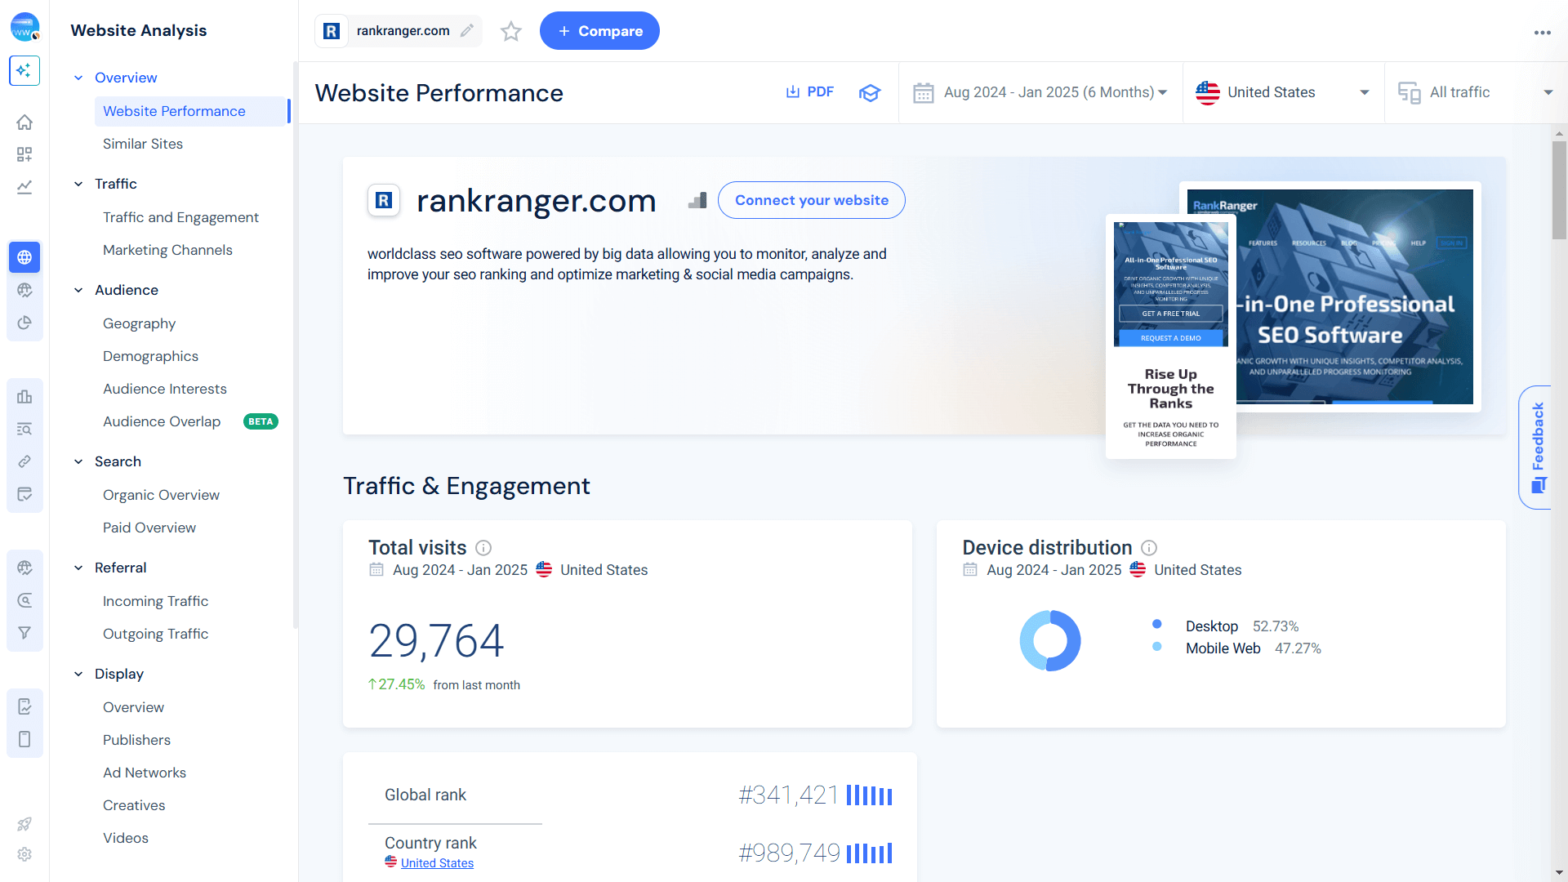The width and height of the screenshot is (1568, 882).
Task: Open United States link under Country rank
Action: tap(437, 863)
